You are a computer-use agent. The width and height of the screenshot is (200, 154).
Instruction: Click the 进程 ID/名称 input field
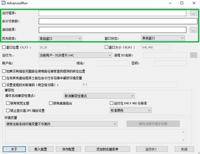tap(165, 55)
